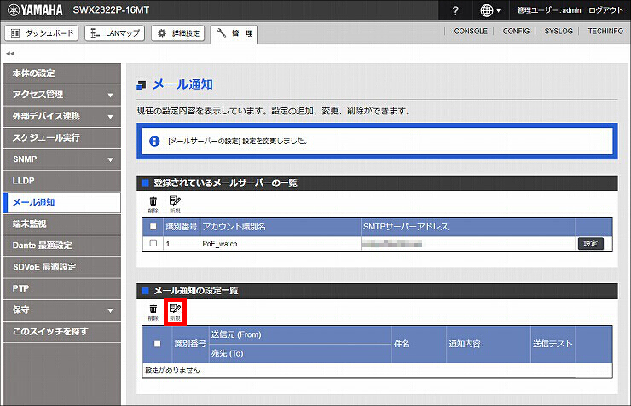Click the help question mark icon
Screen dimensions: 631x406
[455, 10]
